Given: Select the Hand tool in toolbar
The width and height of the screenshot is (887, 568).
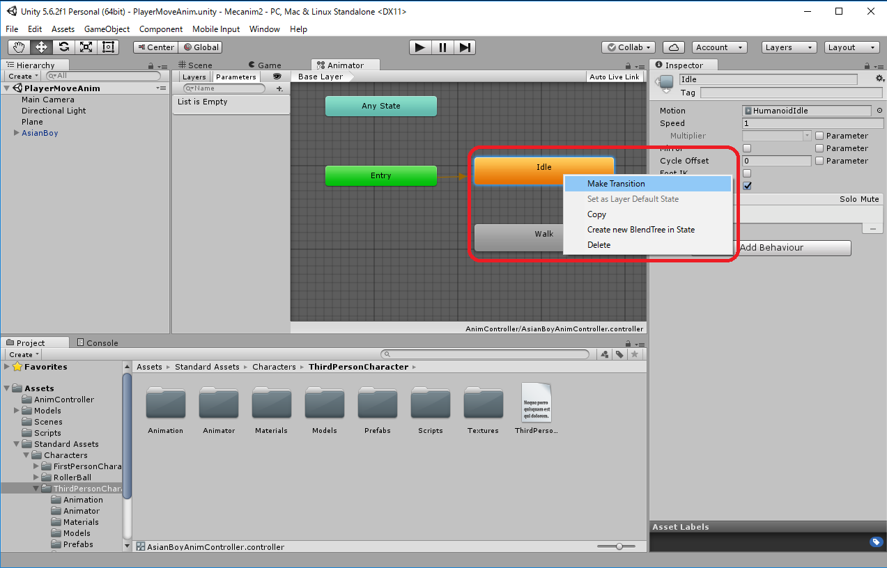Looking at the screenshot, I should 20,47.
